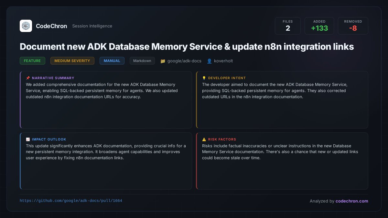Open the pin icon on Narrative Summary
Image resolution: width=388 pixels, height=218 pixels.
coord(28,78)
